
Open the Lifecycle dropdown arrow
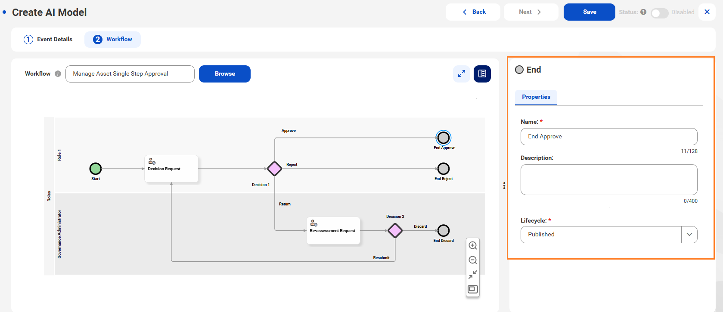click(x=689, y=235)
